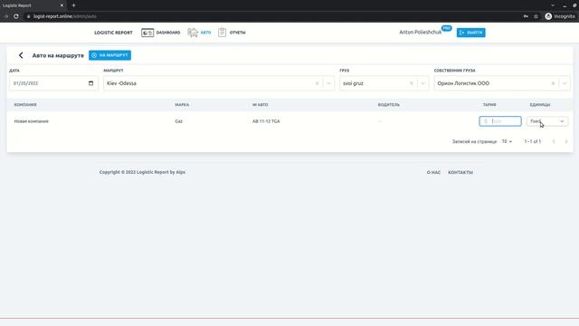Viewport: 579px width, 326px height.
Task: Change records per page dropdown
Action: click(x=507, y=141)
